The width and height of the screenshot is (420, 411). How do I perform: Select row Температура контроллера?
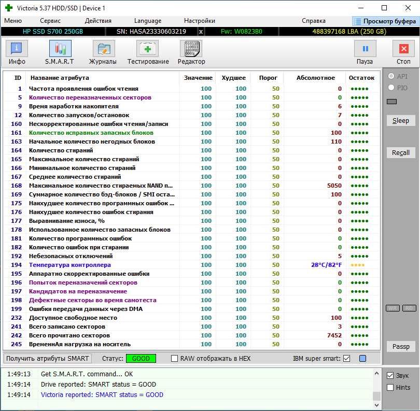click(x=192, y=265)
